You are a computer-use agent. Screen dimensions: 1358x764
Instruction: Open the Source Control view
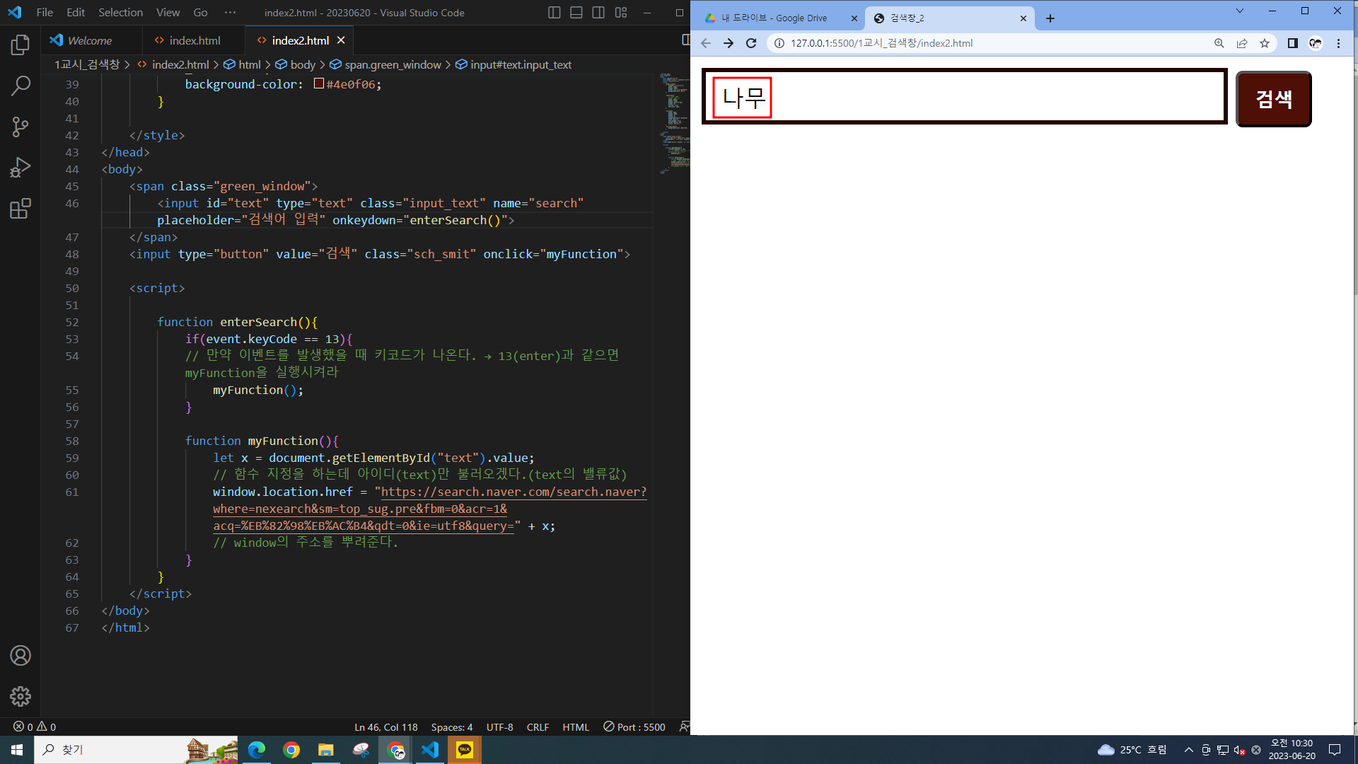21,127
